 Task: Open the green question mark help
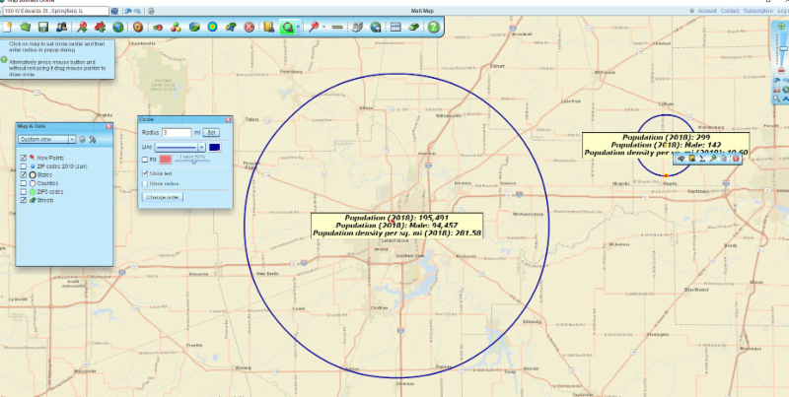(x=434, y=28)
